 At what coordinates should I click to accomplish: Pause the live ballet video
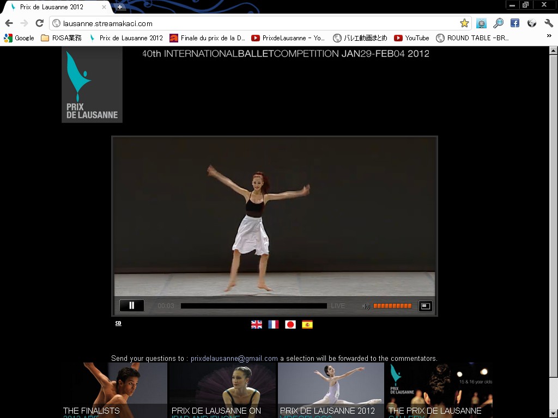[x=132, y=305]
